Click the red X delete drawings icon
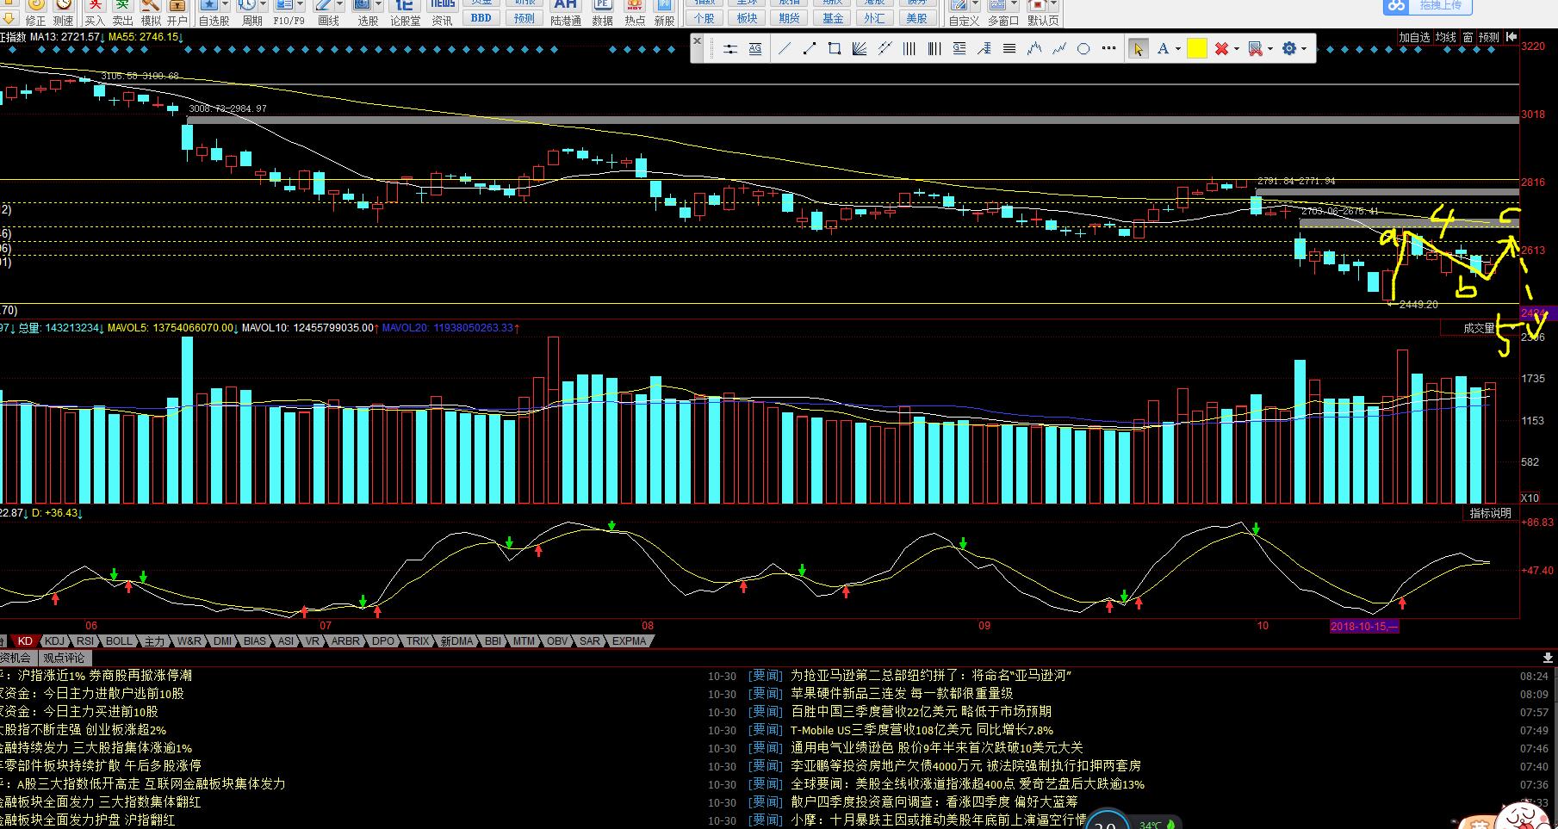 (1221, 49)
